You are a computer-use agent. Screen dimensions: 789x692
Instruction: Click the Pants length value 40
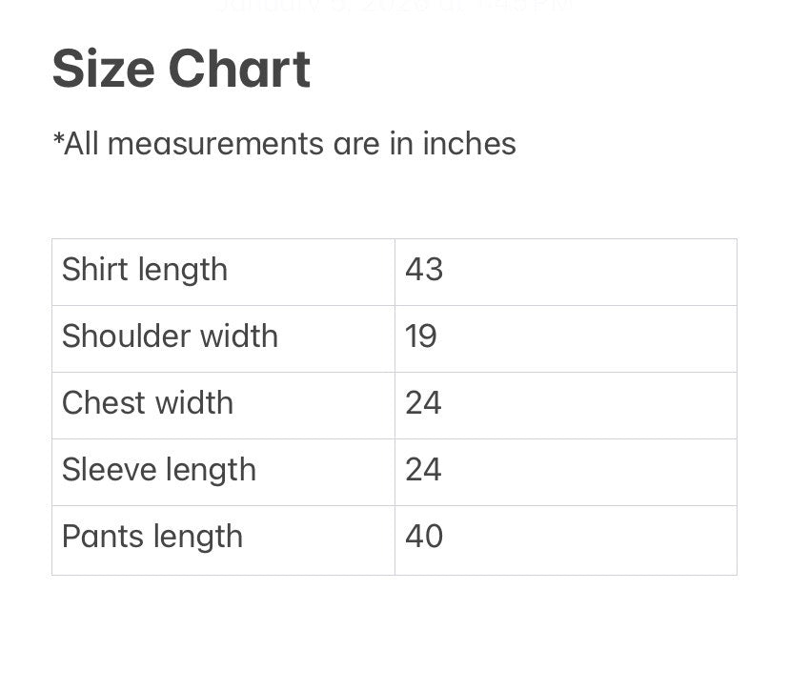[424, 537]
